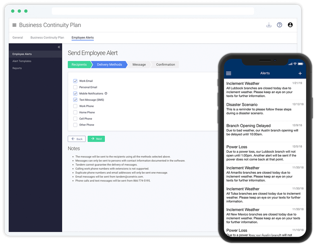Open the Inclement Weather alert dated 1/21/19
This screenshot has width=317, height=247.
click(x=265, y=89)
